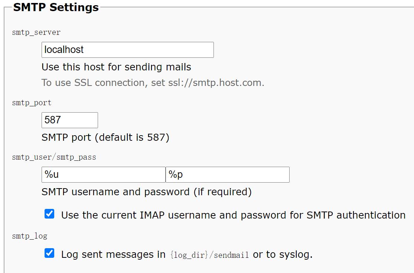The height and width of the screenshot is (273, 414).
Task: Focus the smtp_port input containing 587
Action: click(x=69, y=120)
